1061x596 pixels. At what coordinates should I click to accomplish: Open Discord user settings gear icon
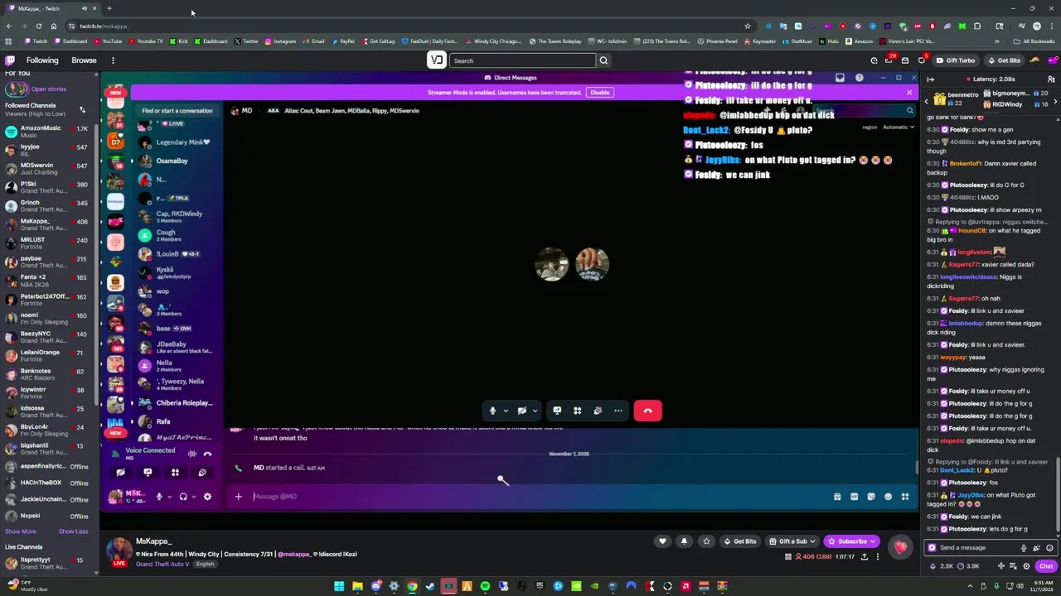click(207, 497)
